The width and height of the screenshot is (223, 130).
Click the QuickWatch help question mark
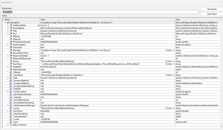214,2
